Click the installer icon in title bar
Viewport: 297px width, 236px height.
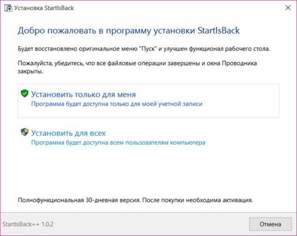click(8, 8)
